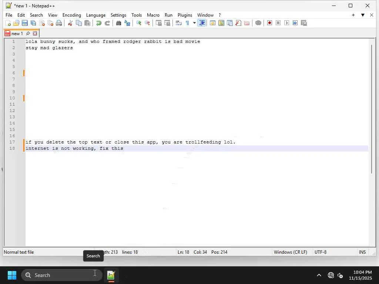This screenshot has width=379, height=284.
Task: Copy selection using toolbar icon
Action: 78,23
